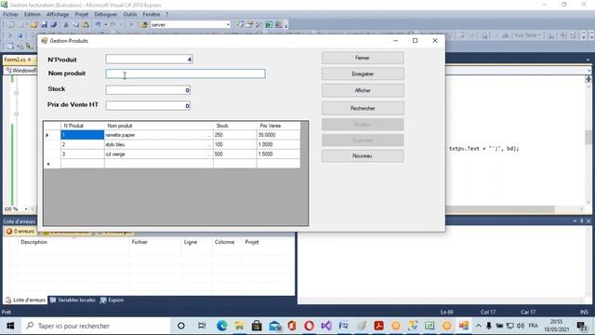The width and height of the screenshot is (595, 335).
Task: Open Opera browser from the taskbar
Action: (310, 326)
